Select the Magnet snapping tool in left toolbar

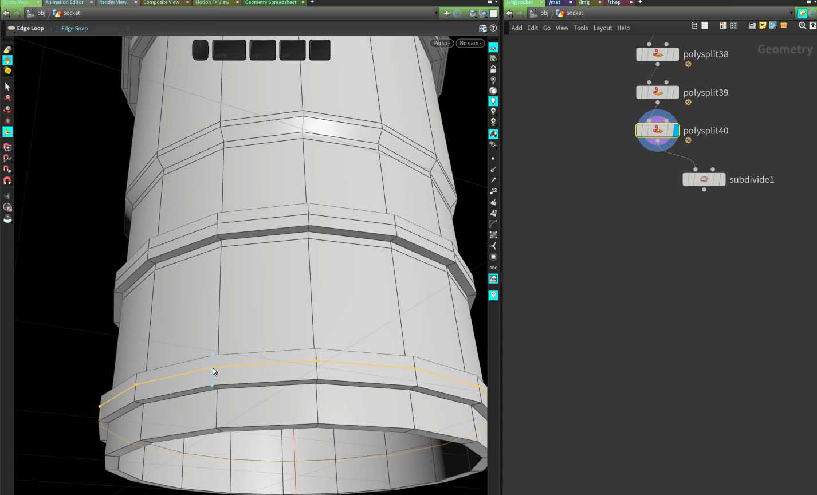click(7, 180)
